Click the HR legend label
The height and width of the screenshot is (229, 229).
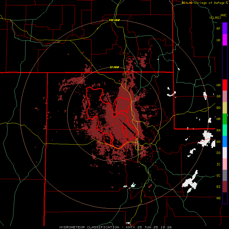coord(218,119)
